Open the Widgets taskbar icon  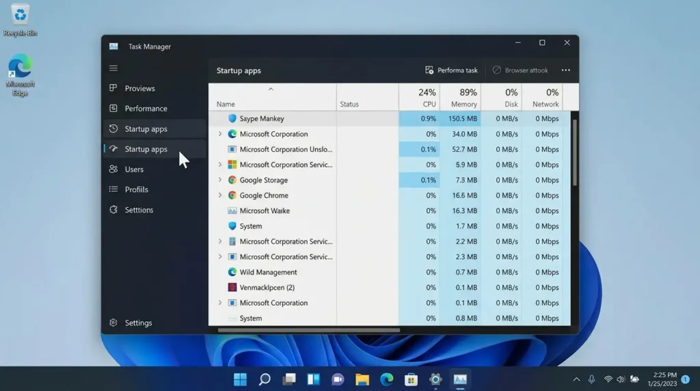click(313, 379)
